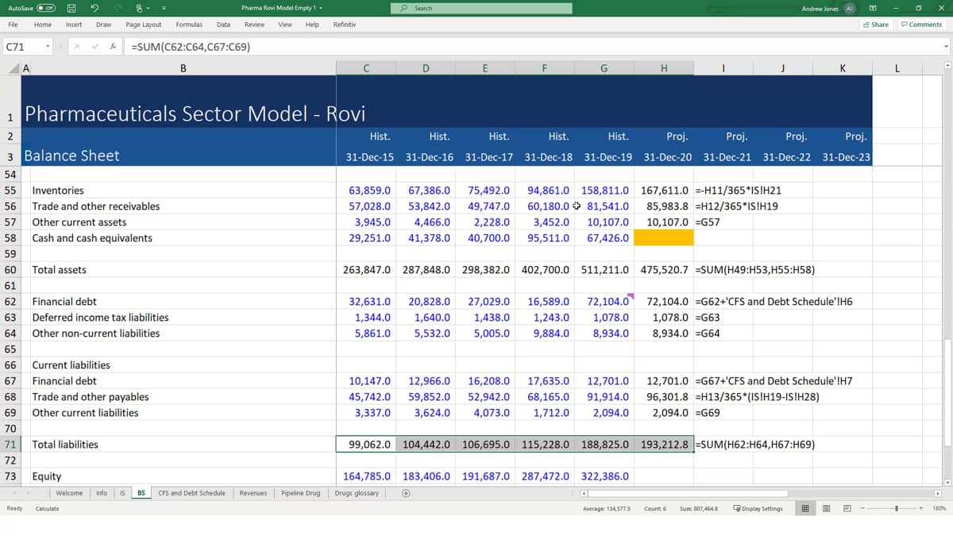Click the Display Settings button
The image size is (953, 536).
tap(758, 508)
